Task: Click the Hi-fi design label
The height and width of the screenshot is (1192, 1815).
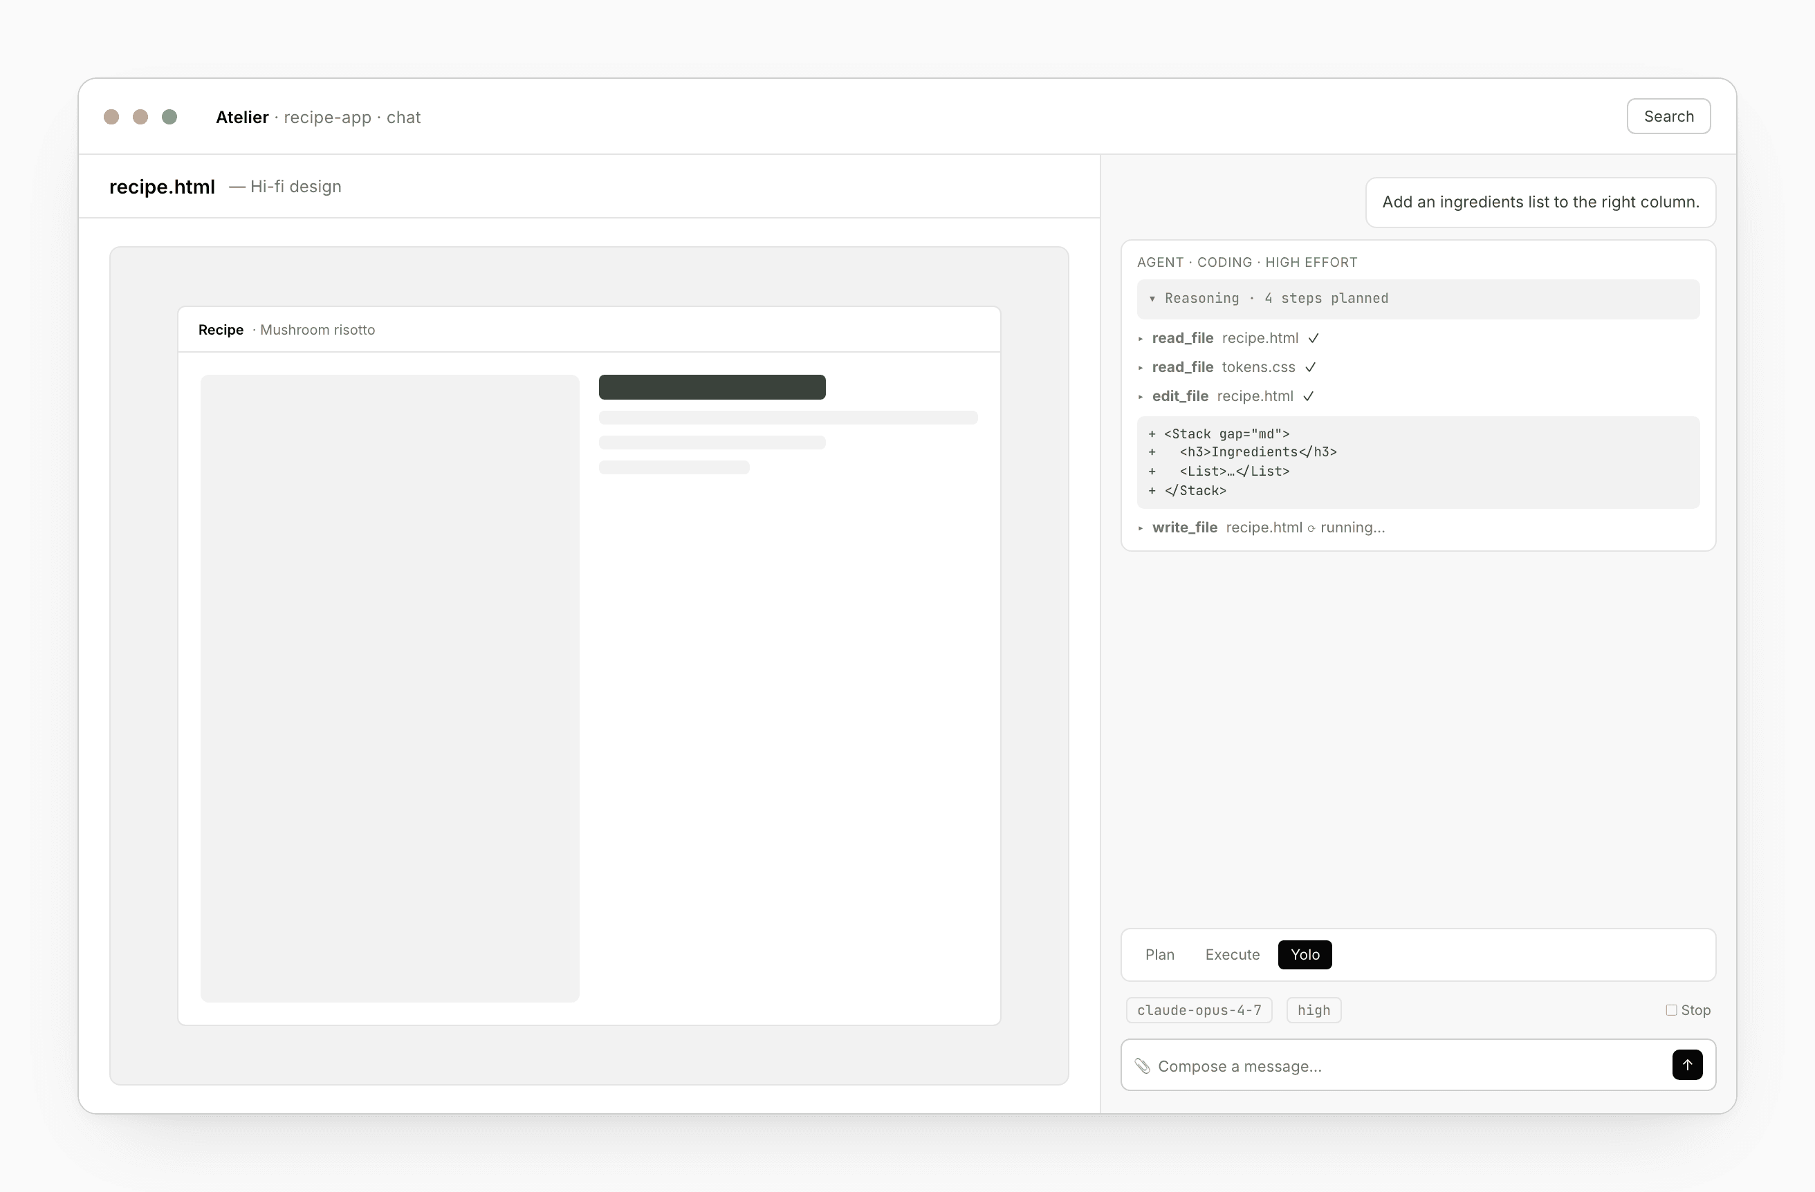Action: (295, 187)
